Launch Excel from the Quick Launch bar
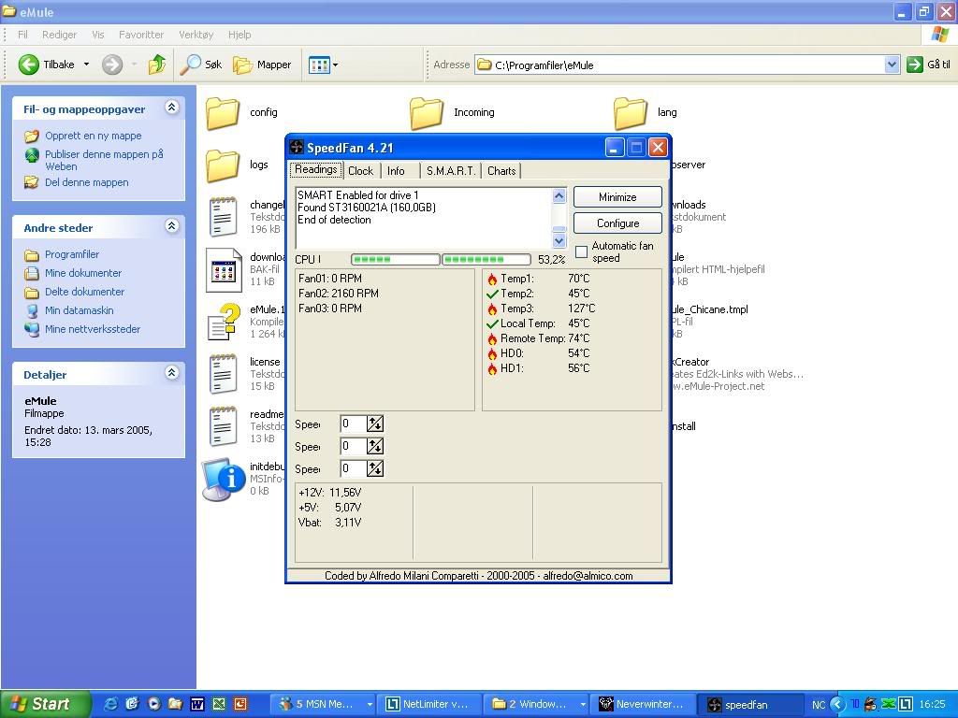The height and width of the screenshot is (718, 958). (219, 704)
